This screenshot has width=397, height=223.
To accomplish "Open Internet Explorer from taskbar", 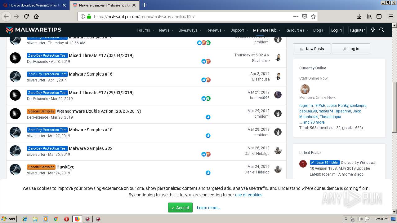I will point(25,219).
